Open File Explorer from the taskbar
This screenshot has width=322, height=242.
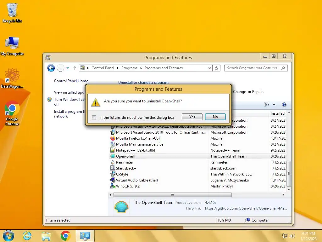coord(46,236)
